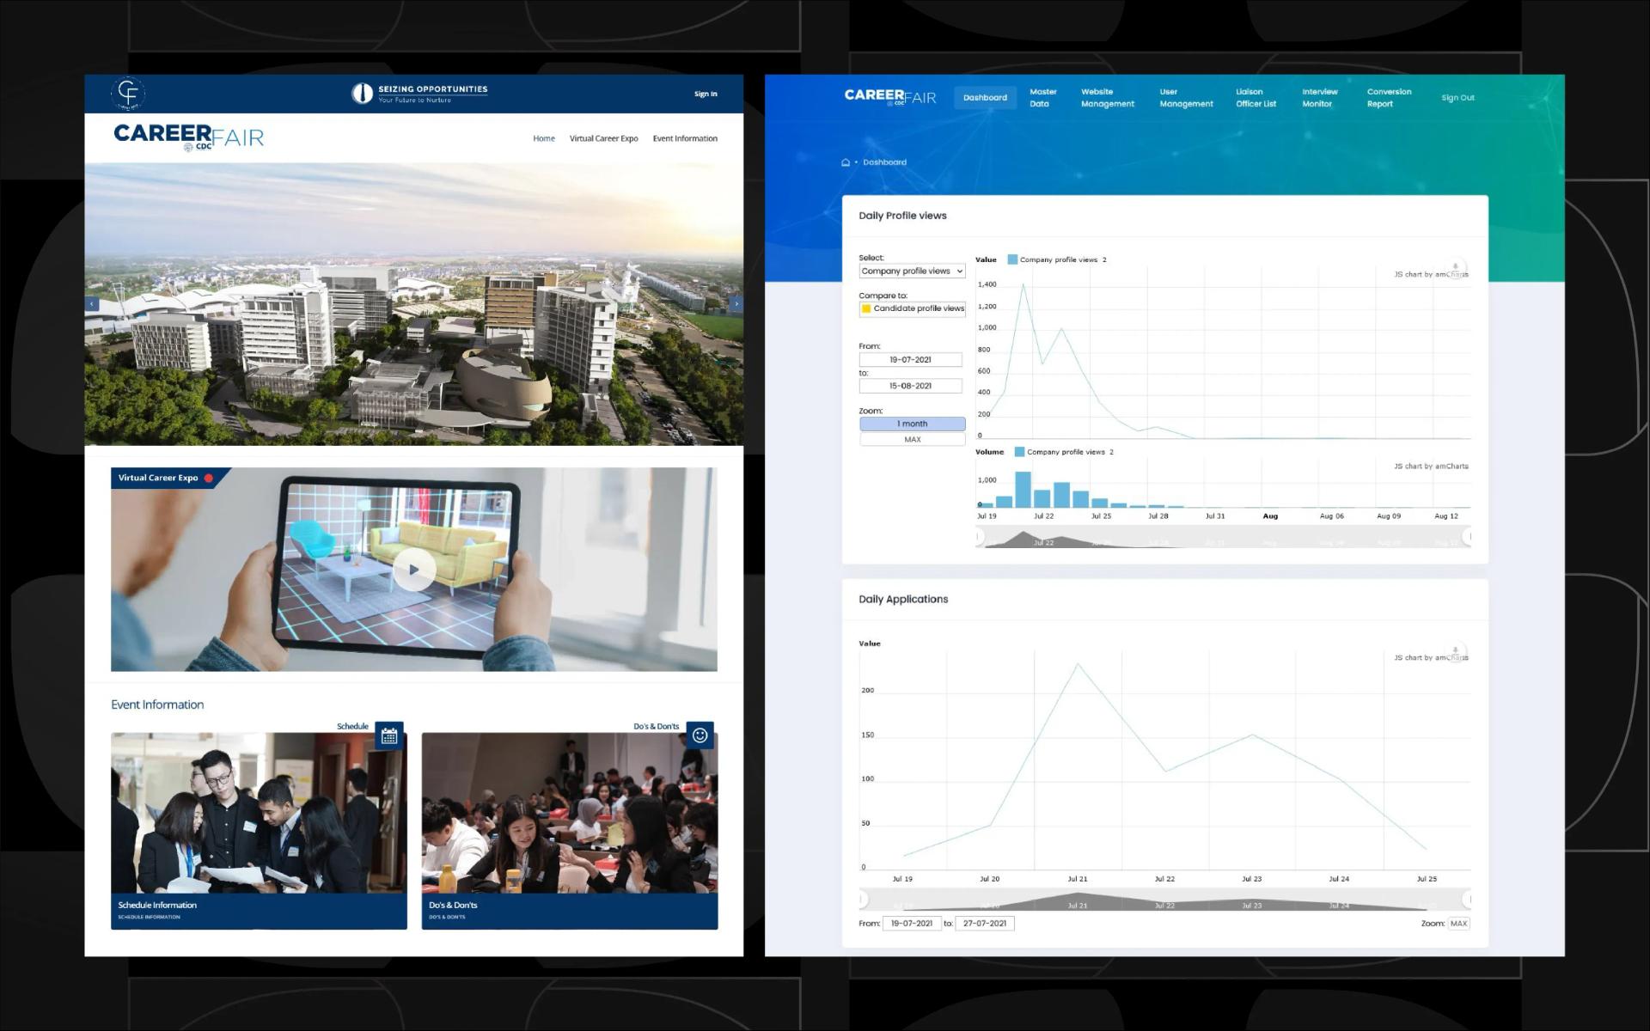This screenshot has height=1031, width=1650.
Task: Click the profile views to date field
Action: tap(911, 387)
